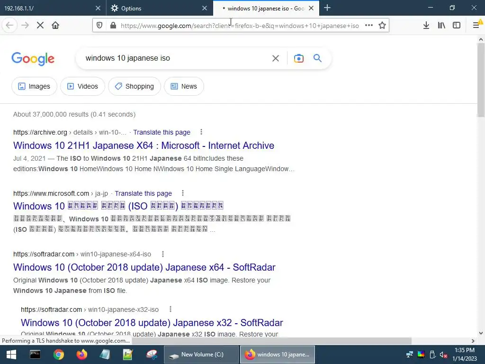This screenshot has width=485, height=364.
Task: View site security padlock info
Action: pos(113,26)
